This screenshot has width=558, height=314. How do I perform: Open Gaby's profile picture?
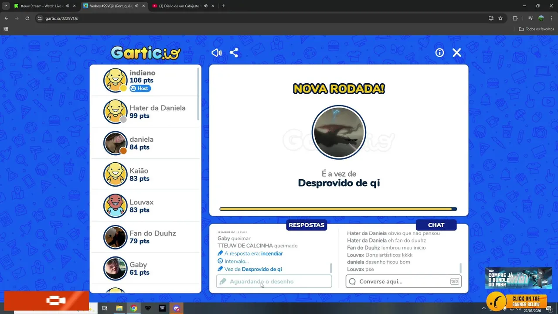pos(115,269)
